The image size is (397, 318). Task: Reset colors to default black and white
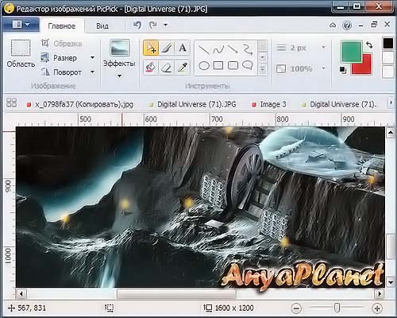(x=343, y=70)
